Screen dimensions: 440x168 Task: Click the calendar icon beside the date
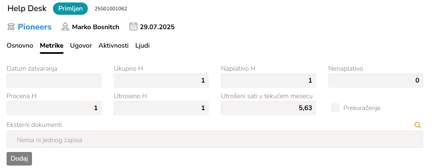point(133,27)
